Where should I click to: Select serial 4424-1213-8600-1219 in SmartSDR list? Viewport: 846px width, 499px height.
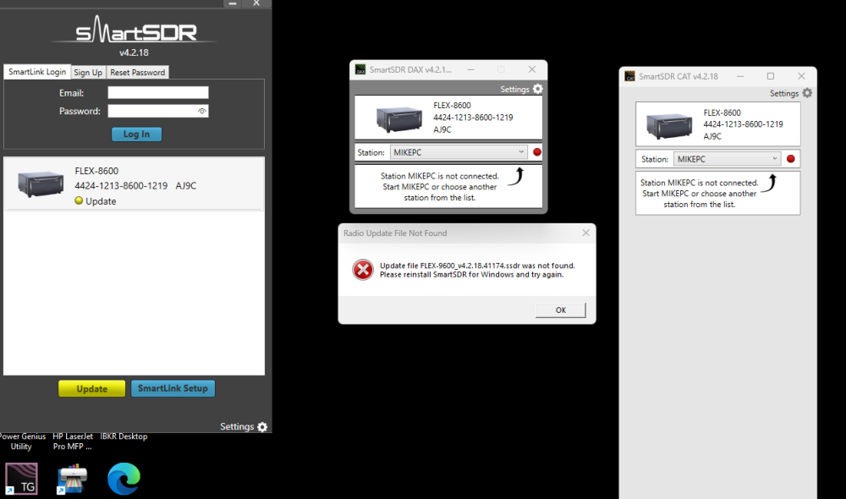[121, 185]
